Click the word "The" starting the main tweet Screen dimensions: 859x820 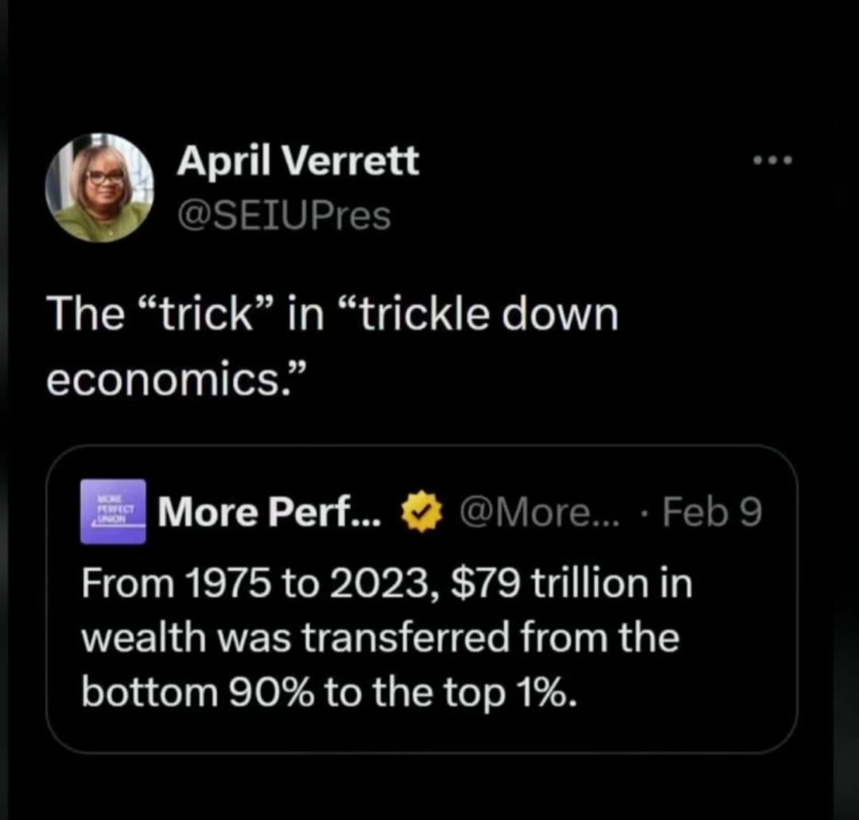85,315
